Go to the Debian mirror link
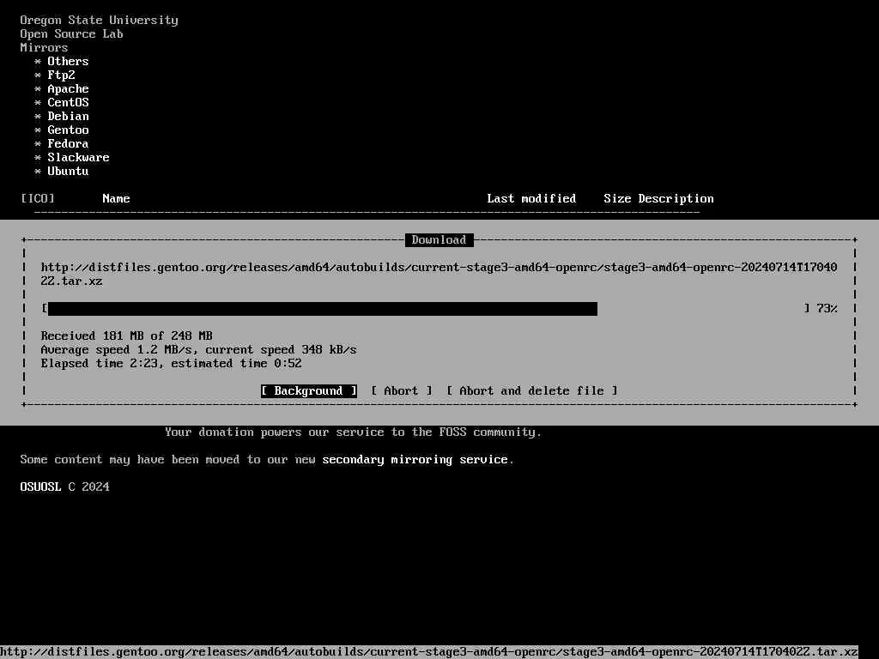The width and height of the screenshot is (879, 659). 68,116
